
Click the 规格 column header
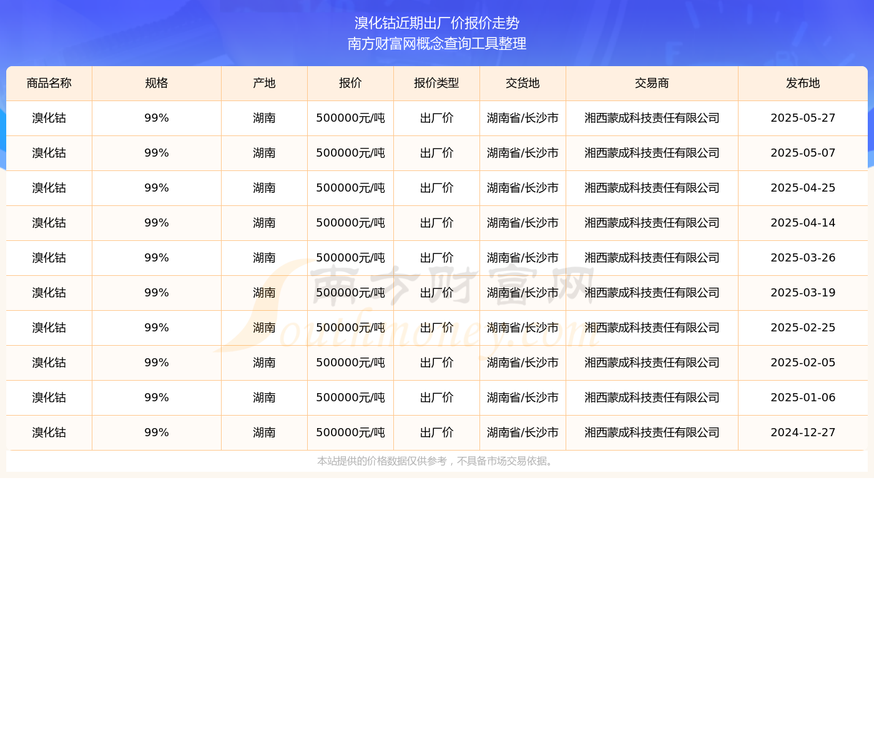coord(157,83)
